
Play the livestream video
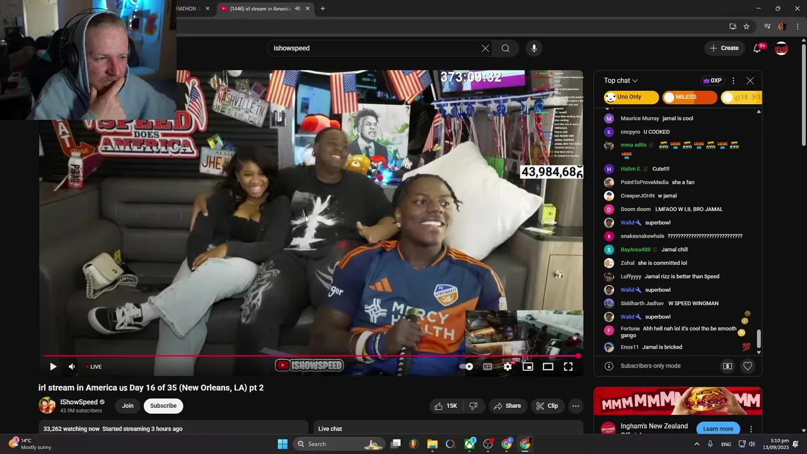pos(53,366)
